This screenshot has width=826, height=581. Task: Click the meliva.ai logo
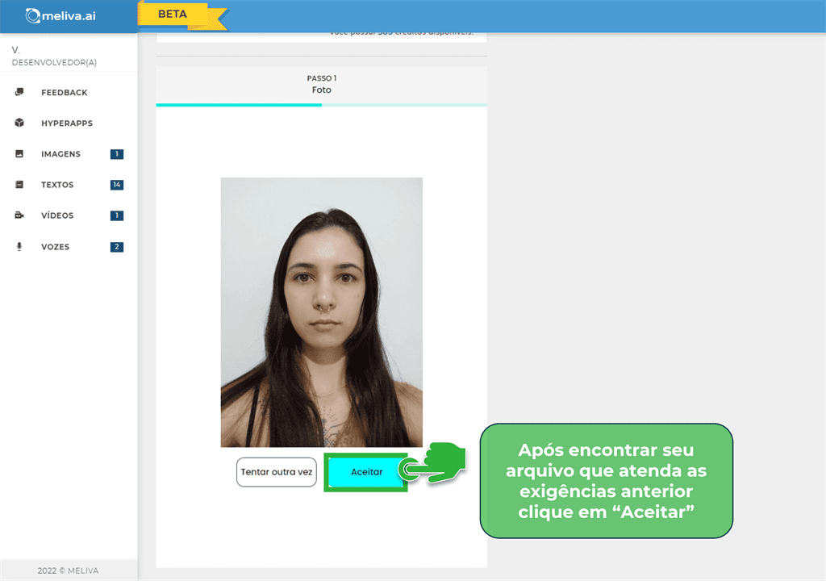(x=60, y=16)
